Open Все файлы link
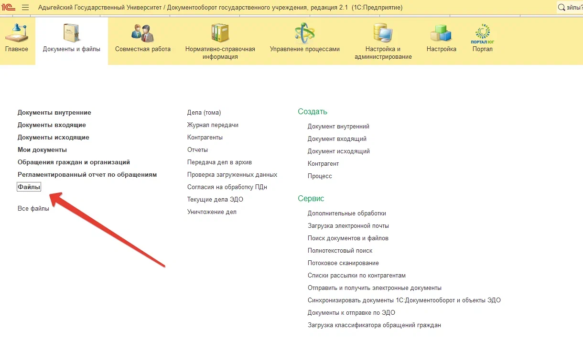 coord(33,209)
